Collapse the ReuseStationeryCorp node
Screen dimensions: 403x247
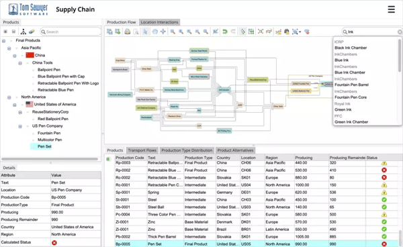click(20, 112)
